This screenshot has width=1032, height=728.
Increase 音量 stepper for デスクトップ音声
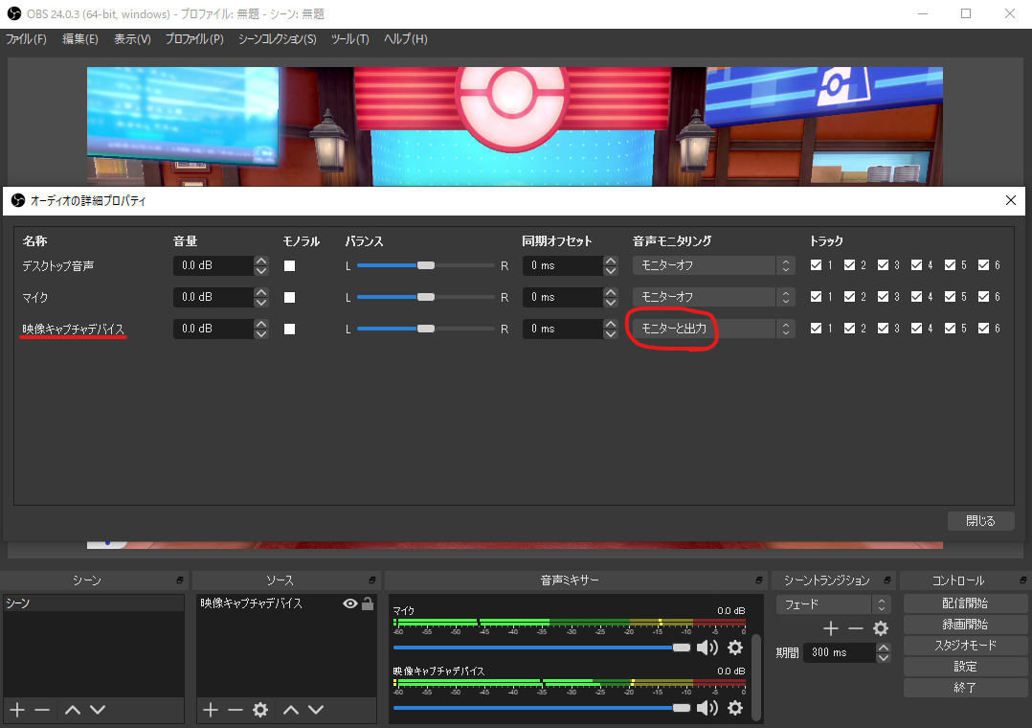pyautogui.click(x=261, y=261)
